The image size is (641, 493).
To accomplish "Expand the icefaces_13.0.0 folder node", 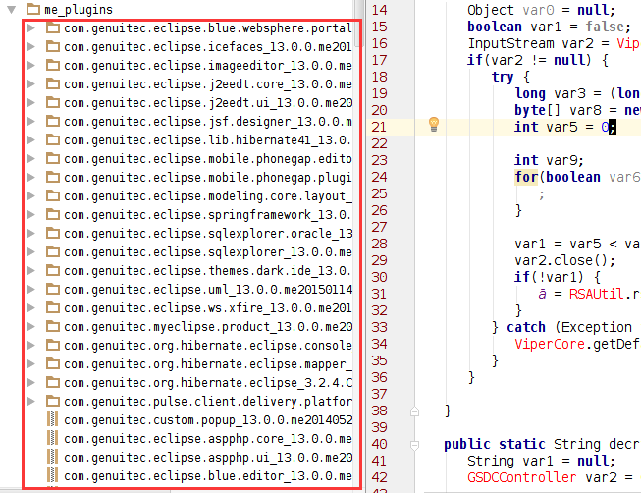I will pyautogui.click(x=31, y=46).
